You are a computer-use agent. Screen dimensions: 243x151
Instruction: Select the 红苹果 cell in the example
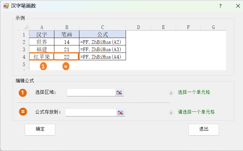click(42, 57)
